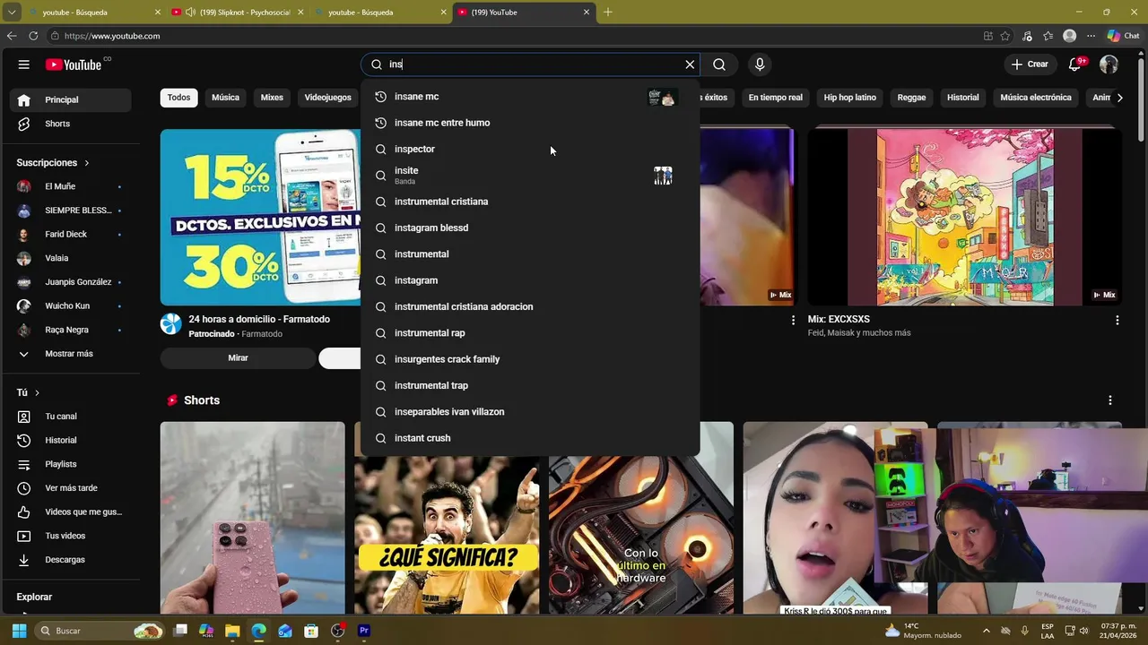Choose suggestion 'inspector'
Screen dimensions: 1148x645
coord(530,149)
